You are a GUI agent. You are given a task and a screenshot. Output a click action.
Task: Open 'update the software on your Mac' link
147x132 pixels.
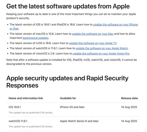92,34
